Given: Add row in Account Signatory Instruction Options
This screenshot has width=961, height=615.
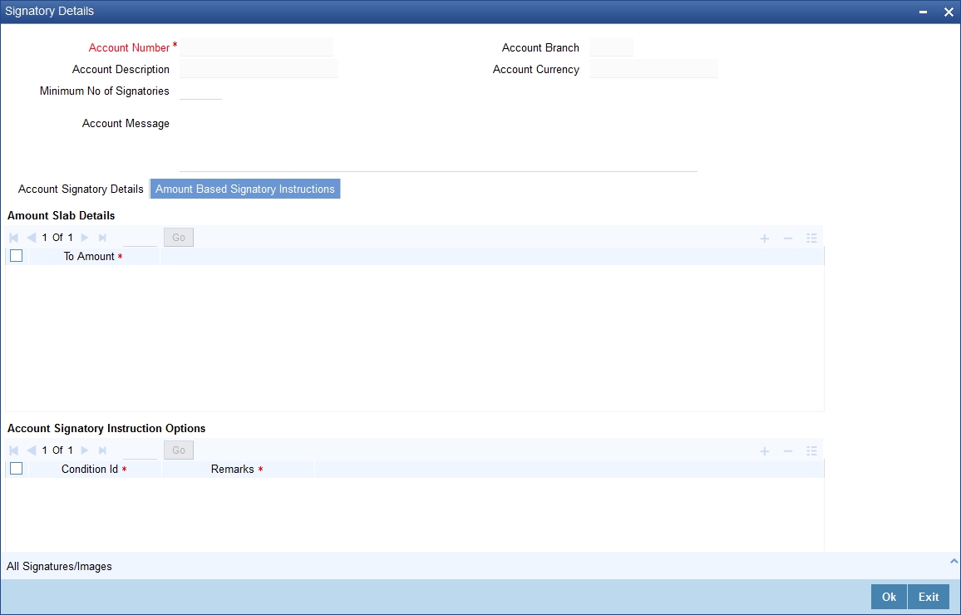Looking at the screenshot, I should pos(764,450).
